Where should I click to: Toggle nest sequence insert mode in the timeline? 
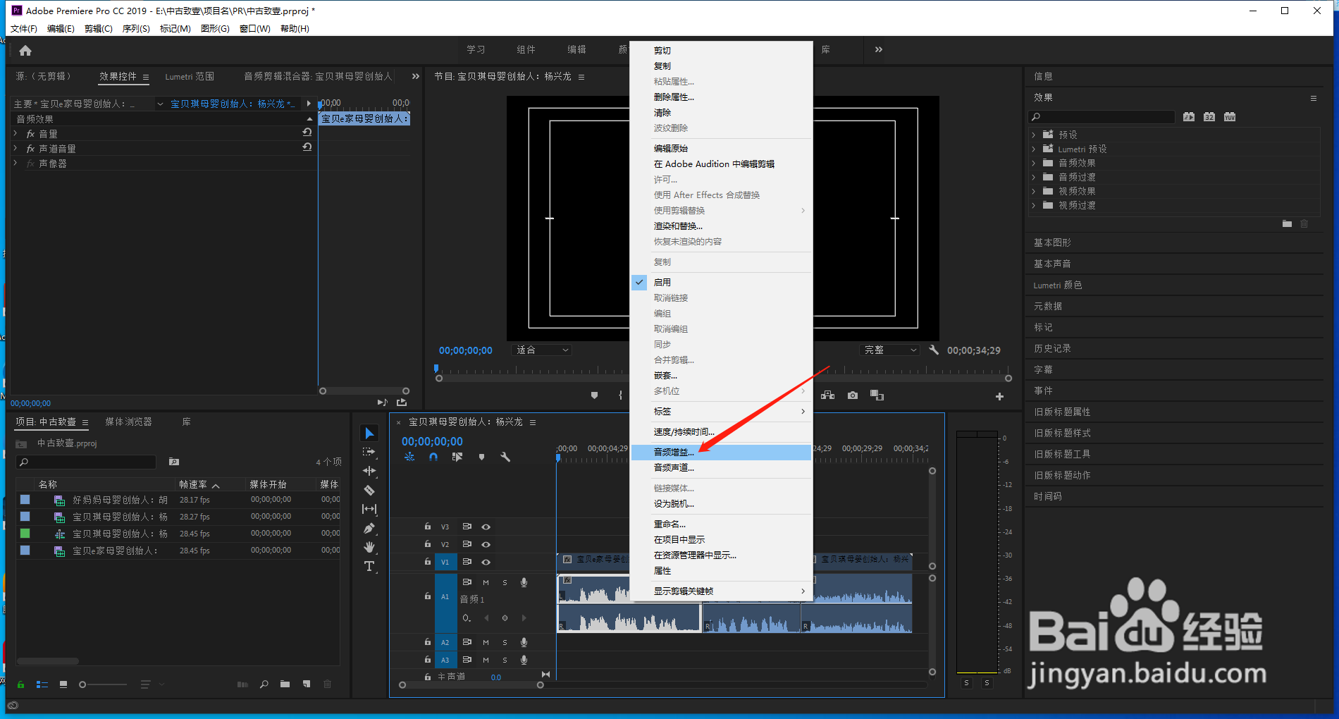[x=409, y=457]
